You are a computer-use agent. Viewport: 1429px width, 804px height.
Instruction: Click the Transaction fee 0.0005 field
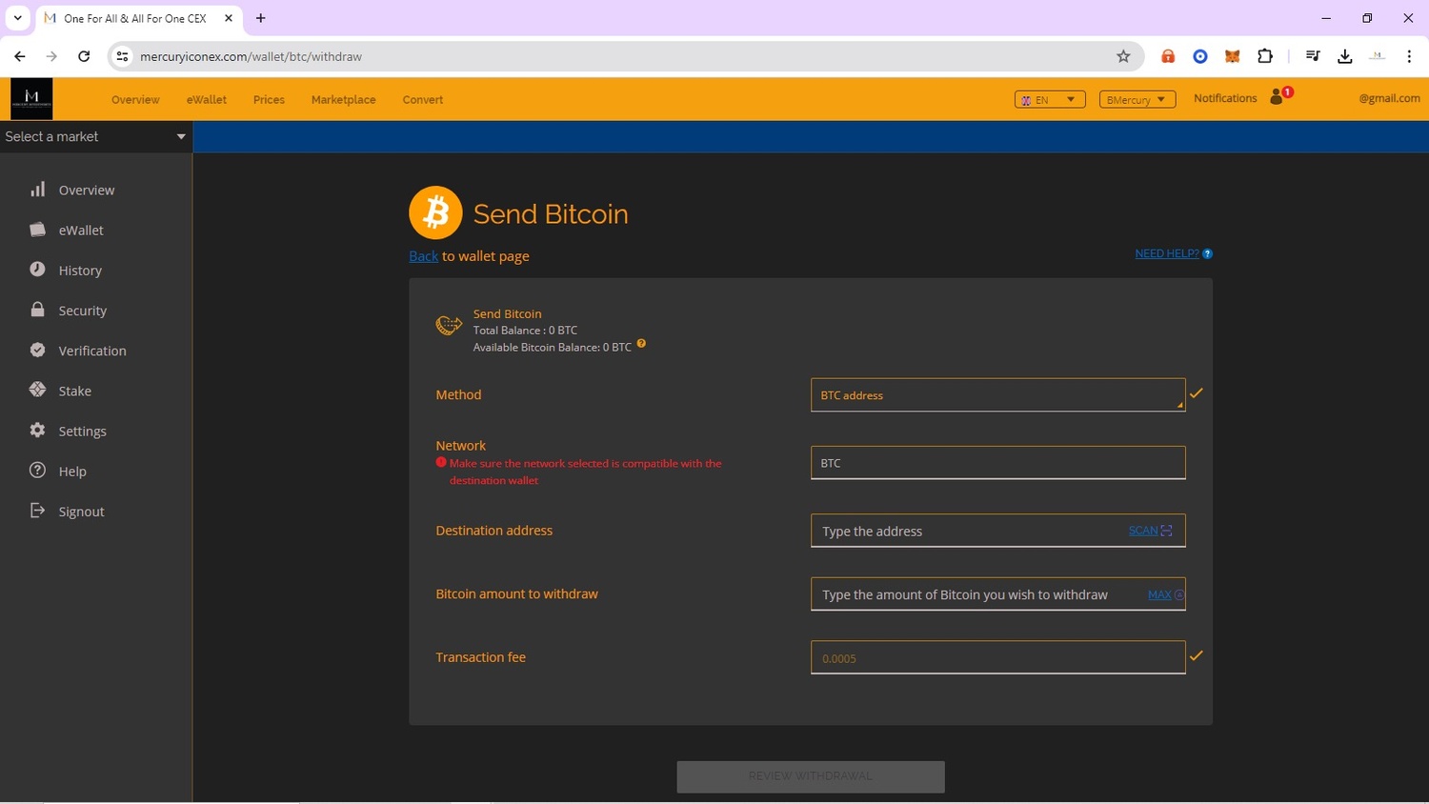coord(997,657)
